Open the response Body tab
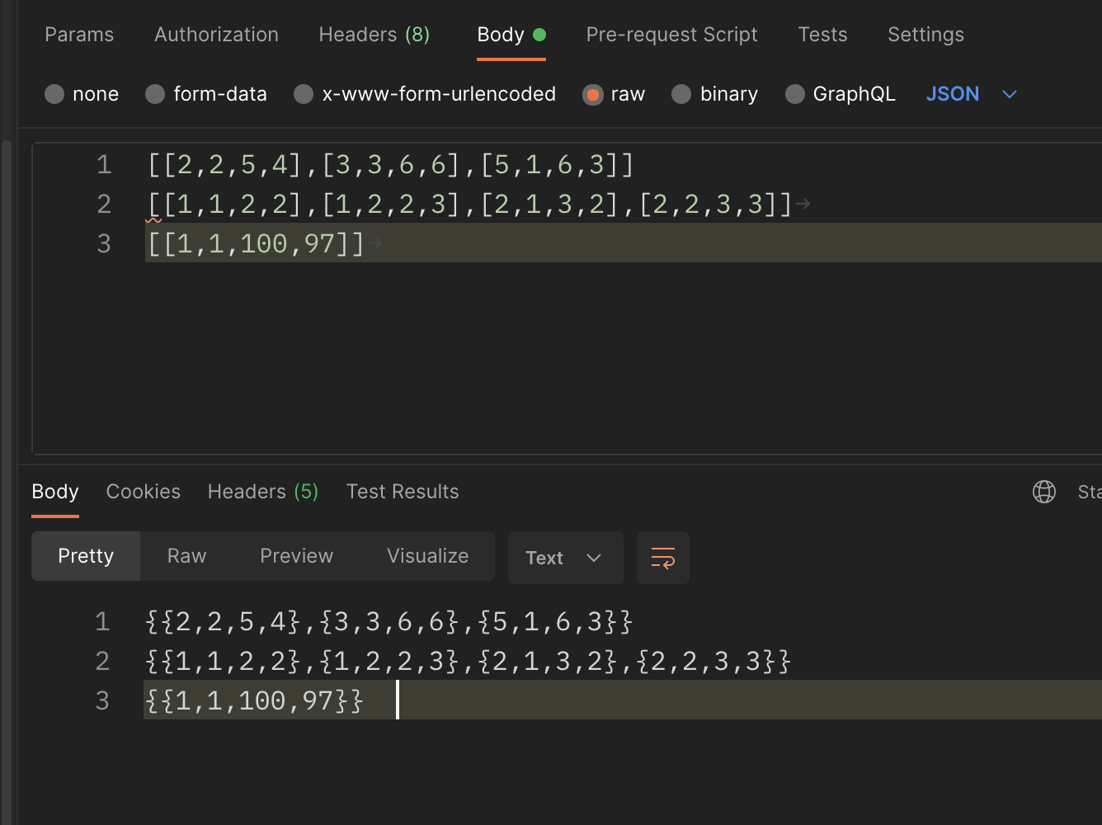The image size is (1102, 825). point(55,492)
